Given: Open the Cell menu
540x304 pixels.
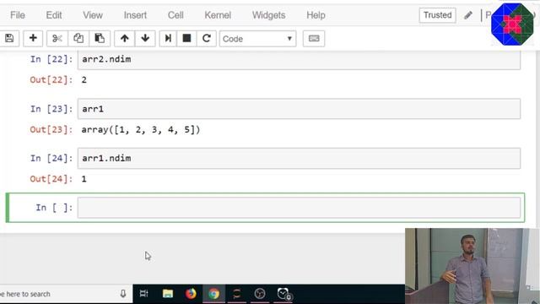Looking at the screenshot, I should click(175, 15).
